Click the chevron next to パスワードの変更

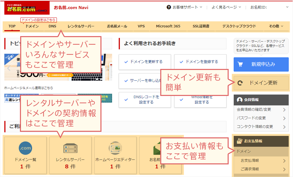click(284, 118)
